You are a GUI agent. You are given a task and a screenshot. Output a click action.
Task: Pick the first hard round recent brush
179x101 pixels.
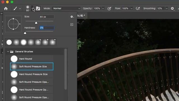(9, 42)
